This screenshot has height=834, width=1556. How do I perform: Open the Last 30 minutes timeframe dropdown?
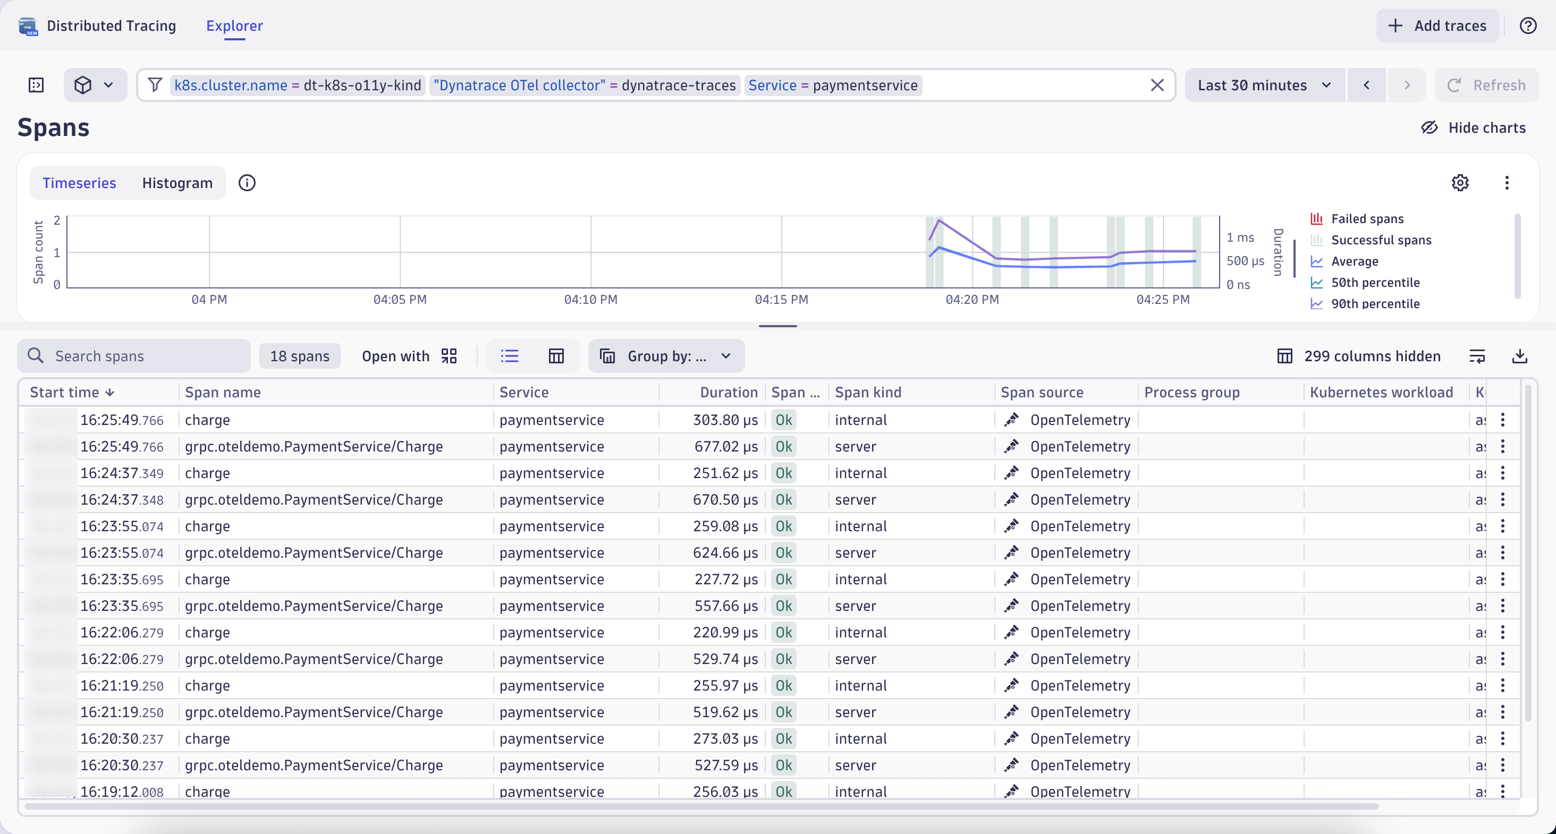1264,84
